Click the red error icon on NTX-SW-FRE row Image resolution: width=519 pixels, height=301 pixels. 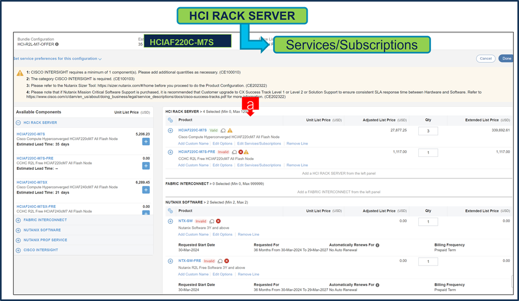click(227, 261)
